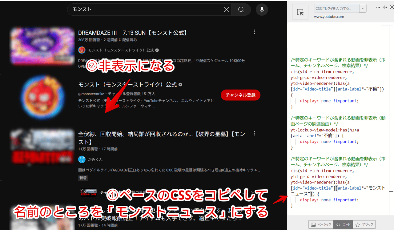394x230 pixels.
Task: Click 11万 回視聴・17 時間前 text
Action: coord(98,149)
